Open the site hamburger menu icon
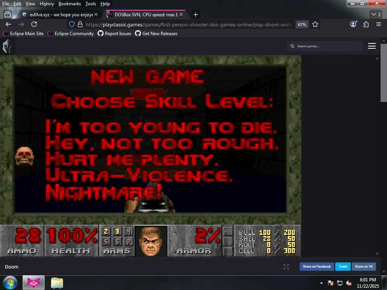 point(372,46)
